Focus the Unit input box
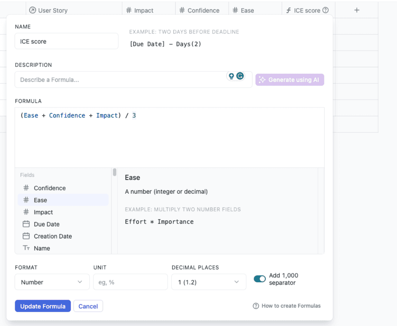Viewport: 397px width, 326px height. (130, 282)
